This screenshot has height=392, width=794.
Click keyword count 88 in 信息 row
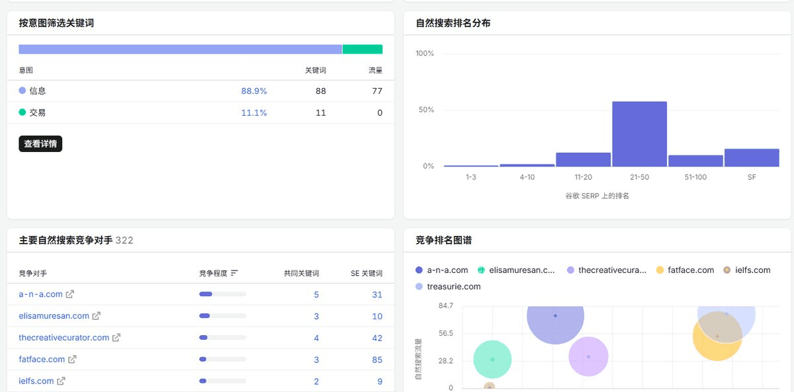tap(320, 91)
